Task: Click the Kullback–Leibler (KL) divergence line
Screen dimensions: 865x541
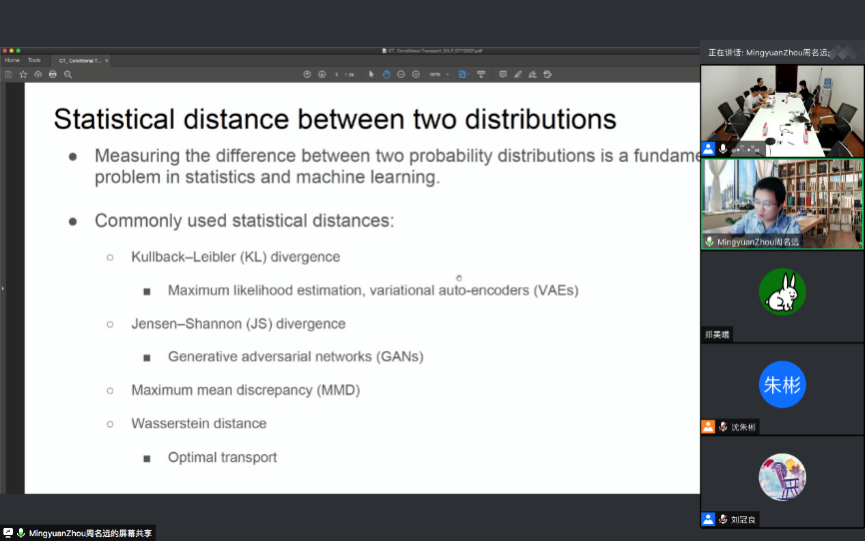Action: tap(236, 257)
